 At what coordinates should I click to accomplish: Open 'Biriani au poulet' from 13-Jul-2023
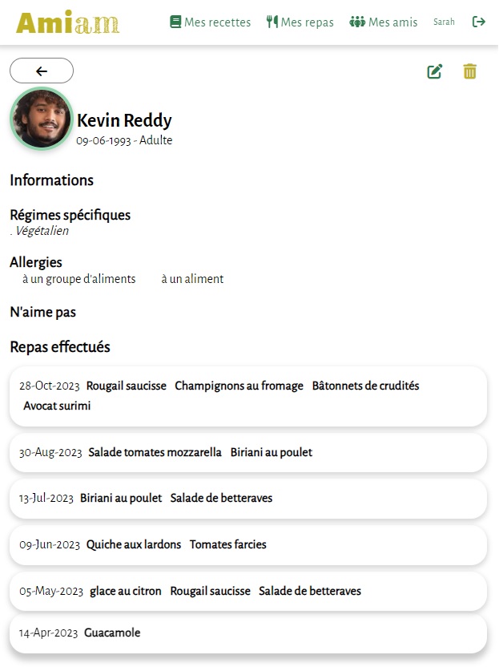120,498
